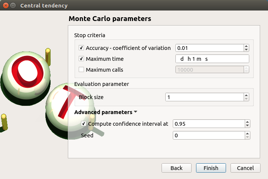Uncheck the Maximum time checkbox
This screenshot has width=268, height=179.
click(x=81, y=59)
